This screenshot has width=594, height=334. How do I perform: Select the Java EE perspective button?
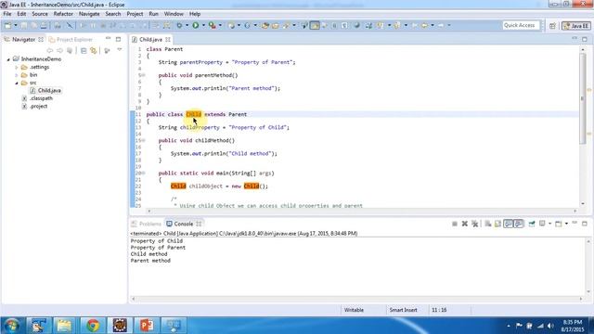[576, 26]
